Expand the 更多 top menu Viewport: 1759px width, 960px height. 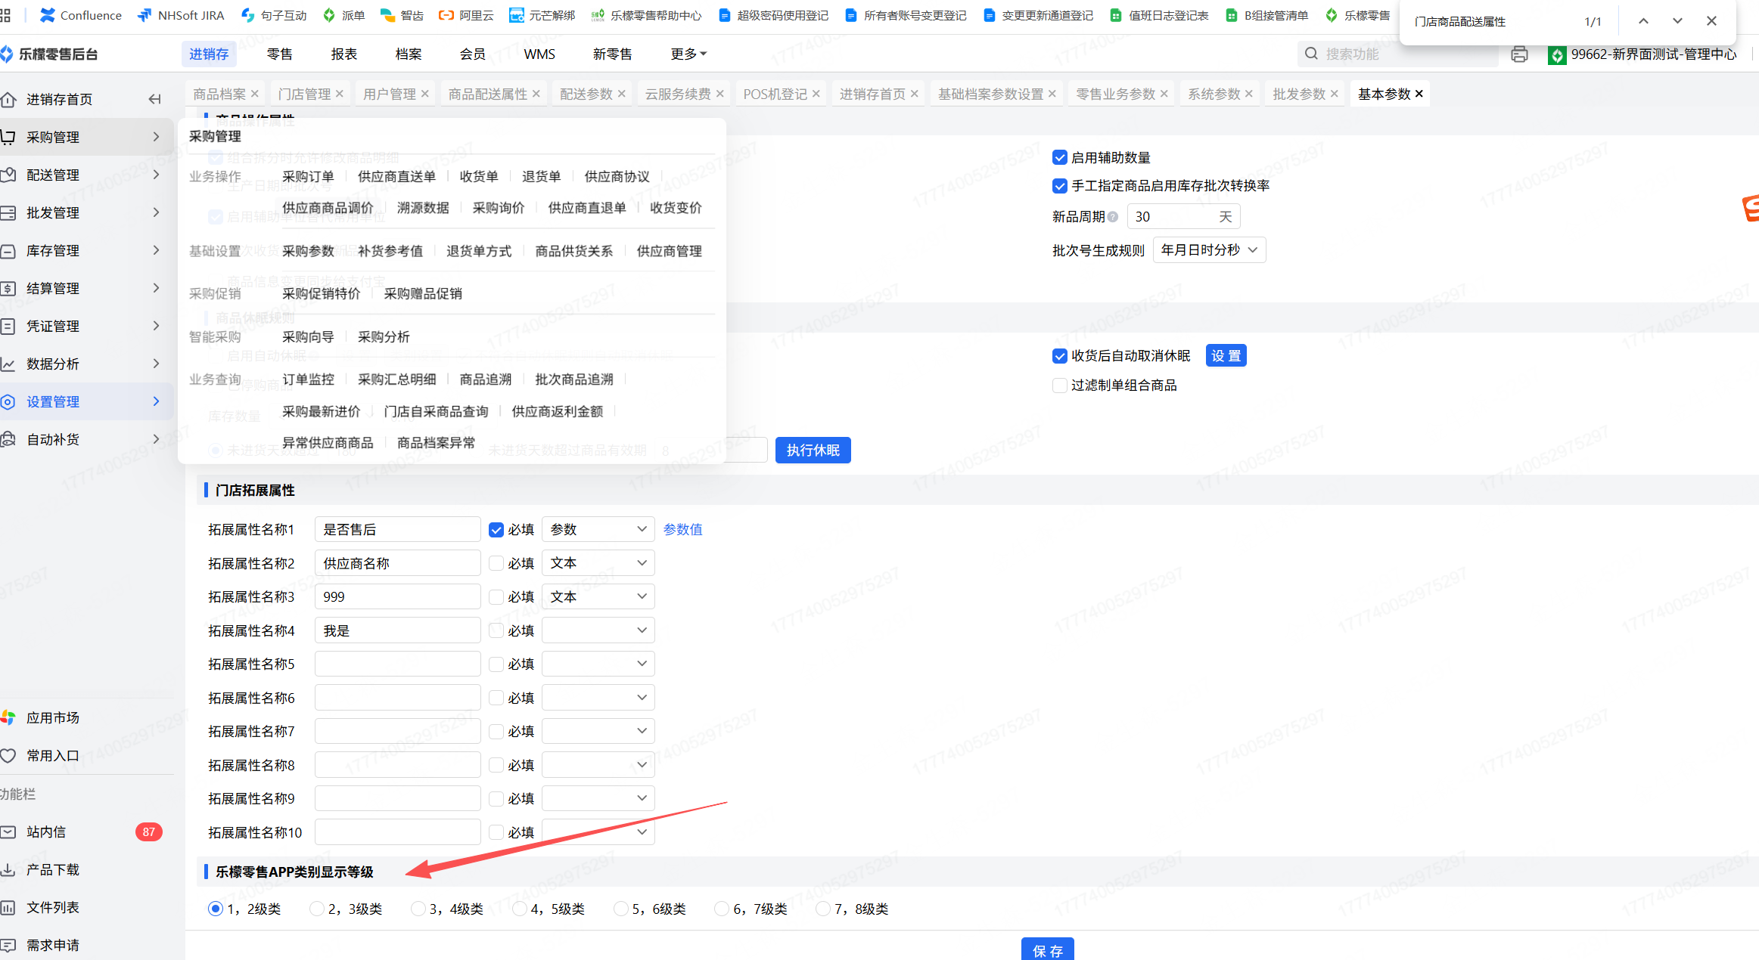pyautogui.click(x=688, y=54)
